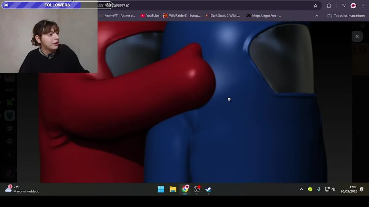Open the green tray application icon
The height and width of the screenshot is (207, 369).
(310, 189)
